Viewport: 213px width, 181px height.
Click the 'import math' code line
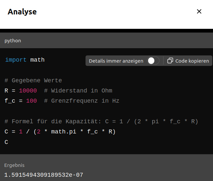25,60
